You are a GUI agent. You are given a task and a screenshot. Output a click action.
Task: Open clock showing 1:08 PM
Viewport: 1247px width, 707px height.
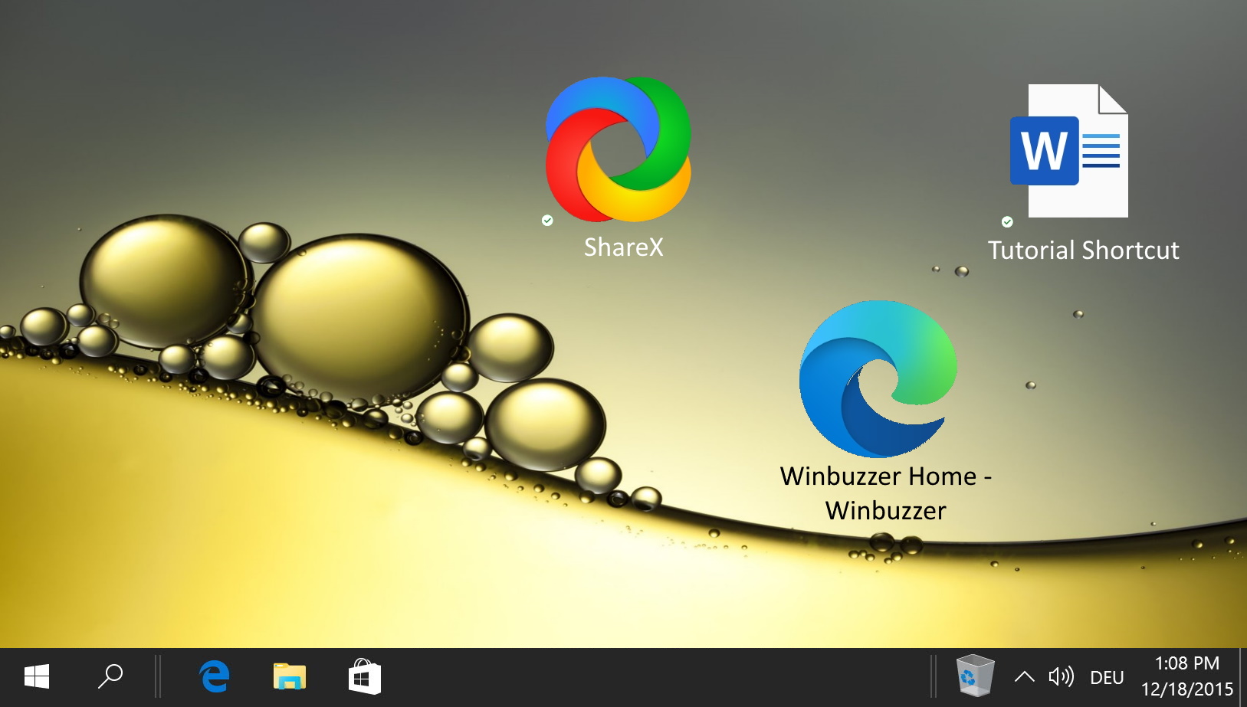pos(1187,676)
